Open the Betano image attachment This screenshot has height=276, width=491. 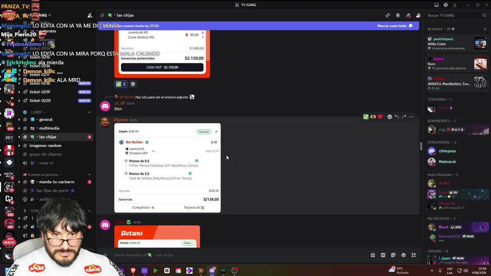157,237
